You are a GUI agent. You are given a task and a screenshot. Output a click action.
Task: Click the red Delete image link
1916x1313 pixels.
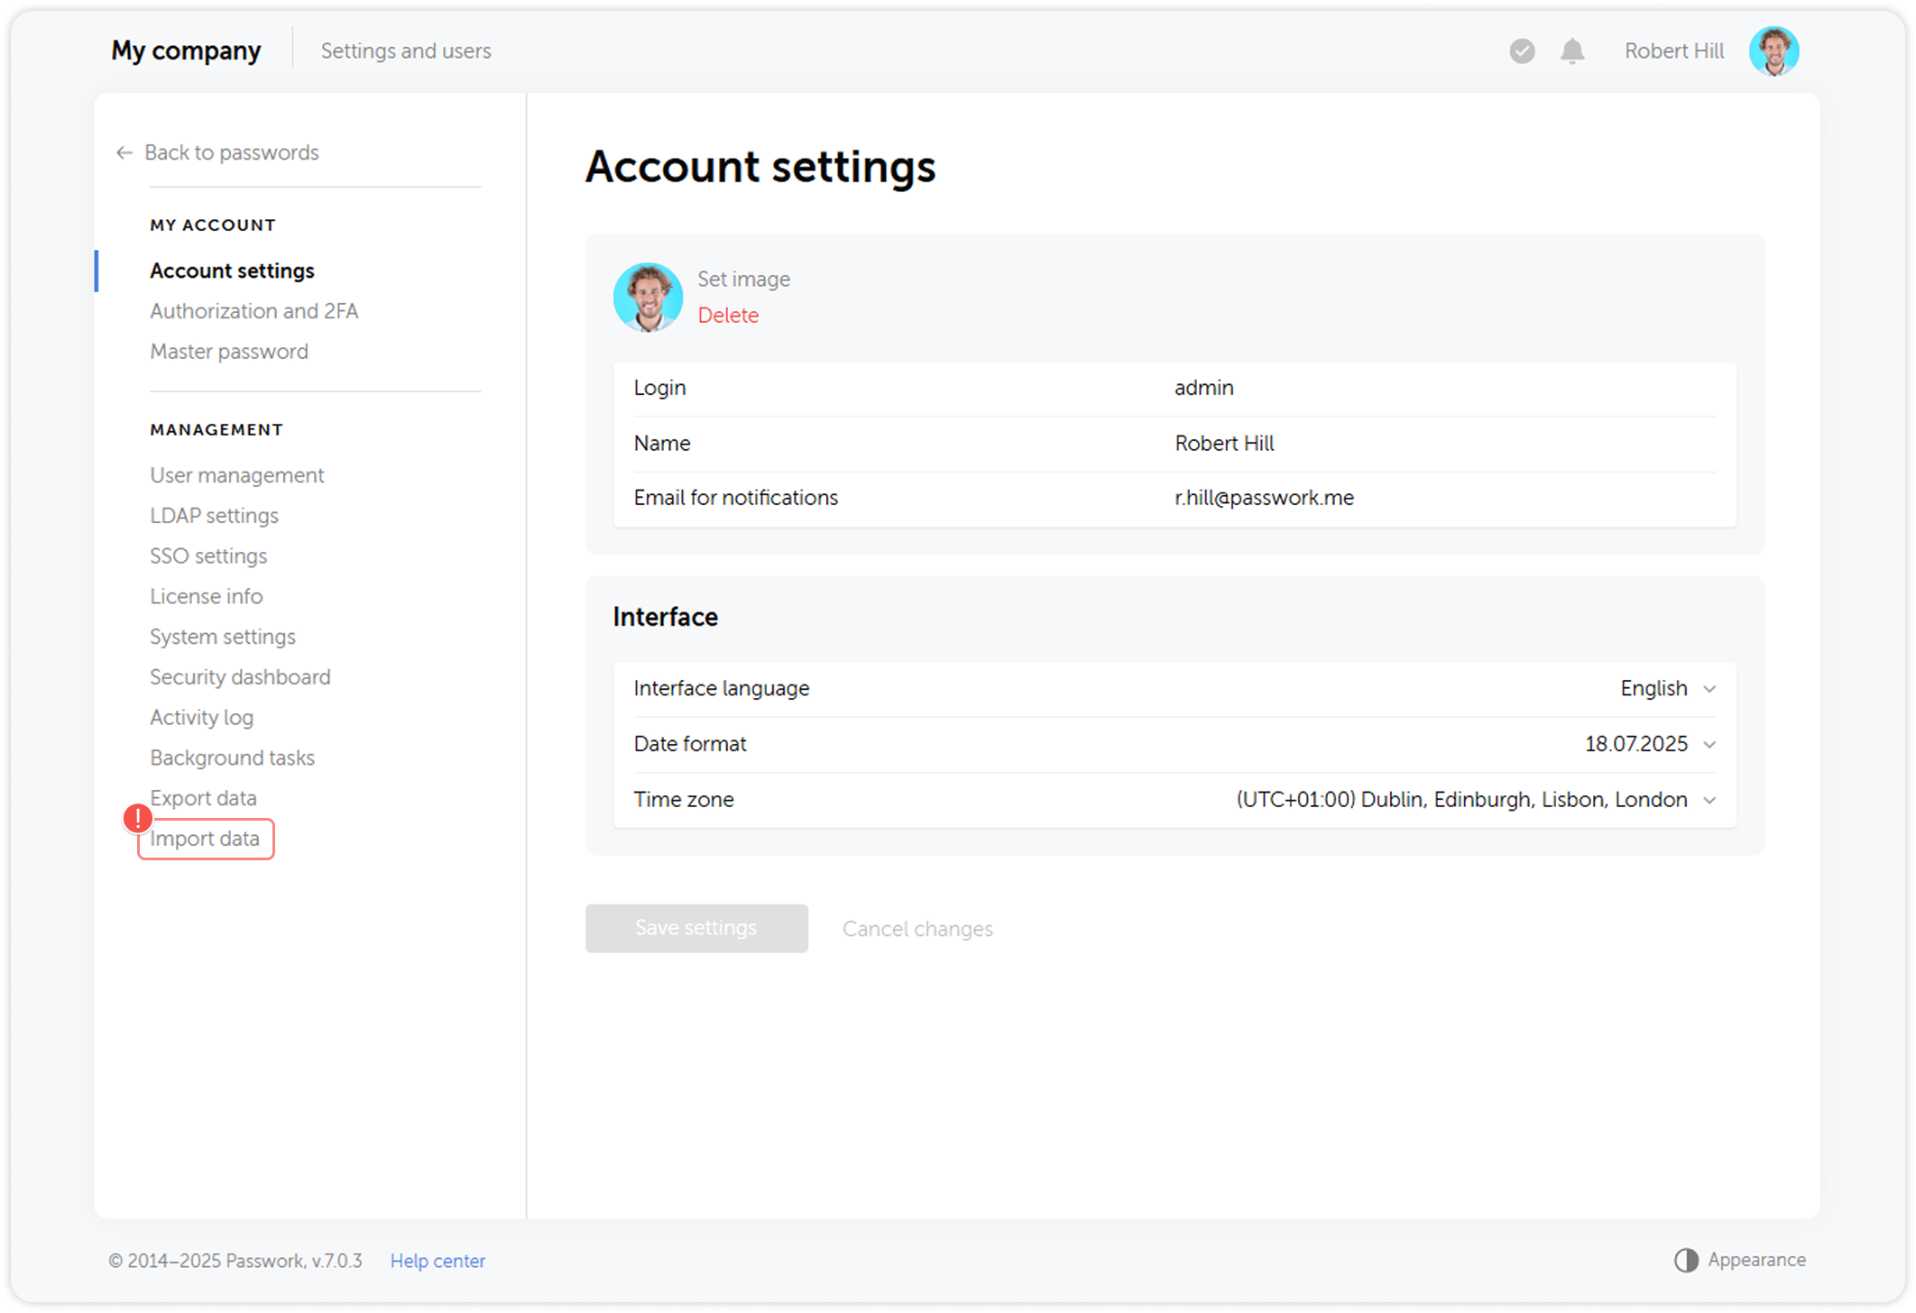coord(728,316)
